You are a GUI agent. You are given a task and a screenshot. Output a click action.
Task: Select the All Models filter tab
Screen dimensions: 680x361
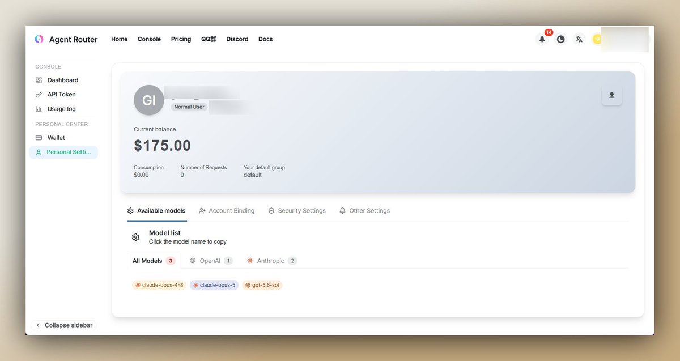(x=154, y=261)
